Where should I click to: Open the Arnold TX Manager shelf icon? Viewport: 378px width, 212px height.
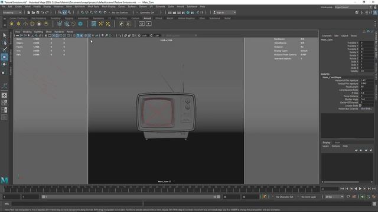(x=94, y=24)
